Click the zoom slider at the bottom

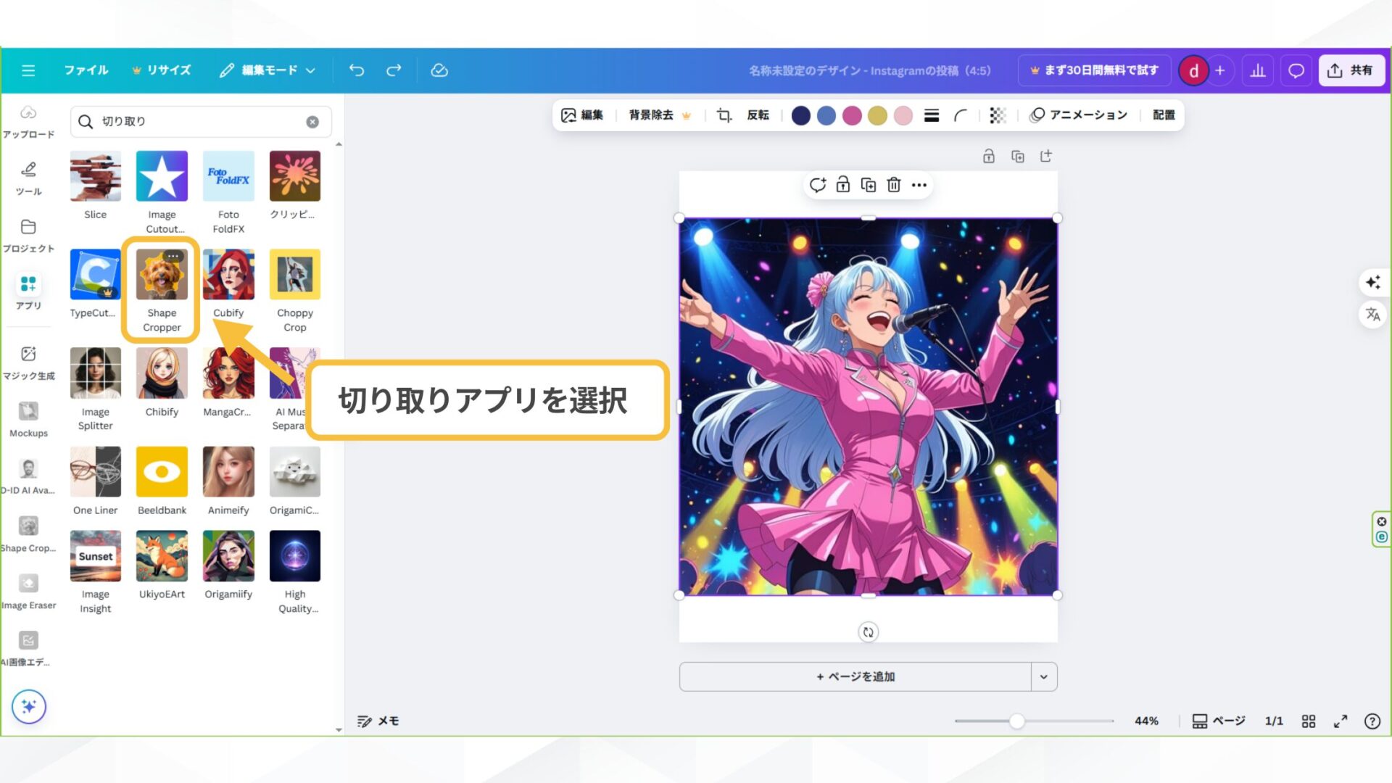(x=1018, y=721)
